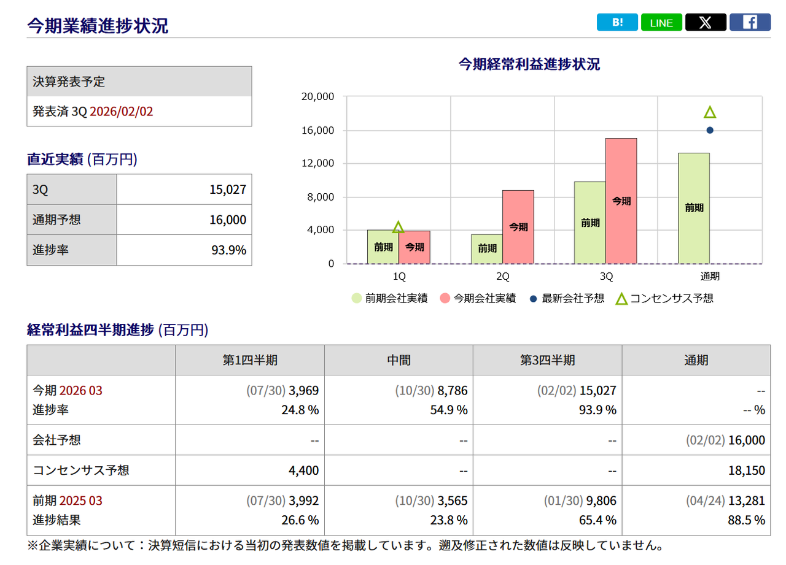The width and height of the screenshot is (786, 565).
Task: Click the 中間 column header
Action: tap(399, 360)
